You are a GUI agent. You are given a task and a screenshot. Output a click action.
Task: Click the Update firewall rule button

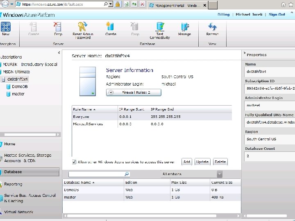coord(202,162)
